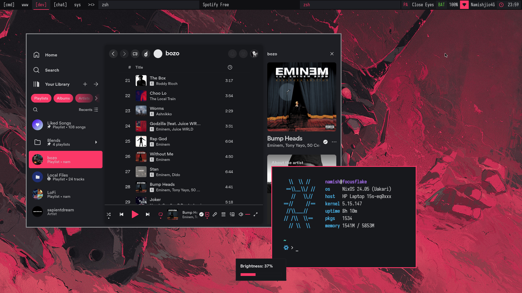Open notifications bell icon
The image size is (522, 293).
(232, 54)
